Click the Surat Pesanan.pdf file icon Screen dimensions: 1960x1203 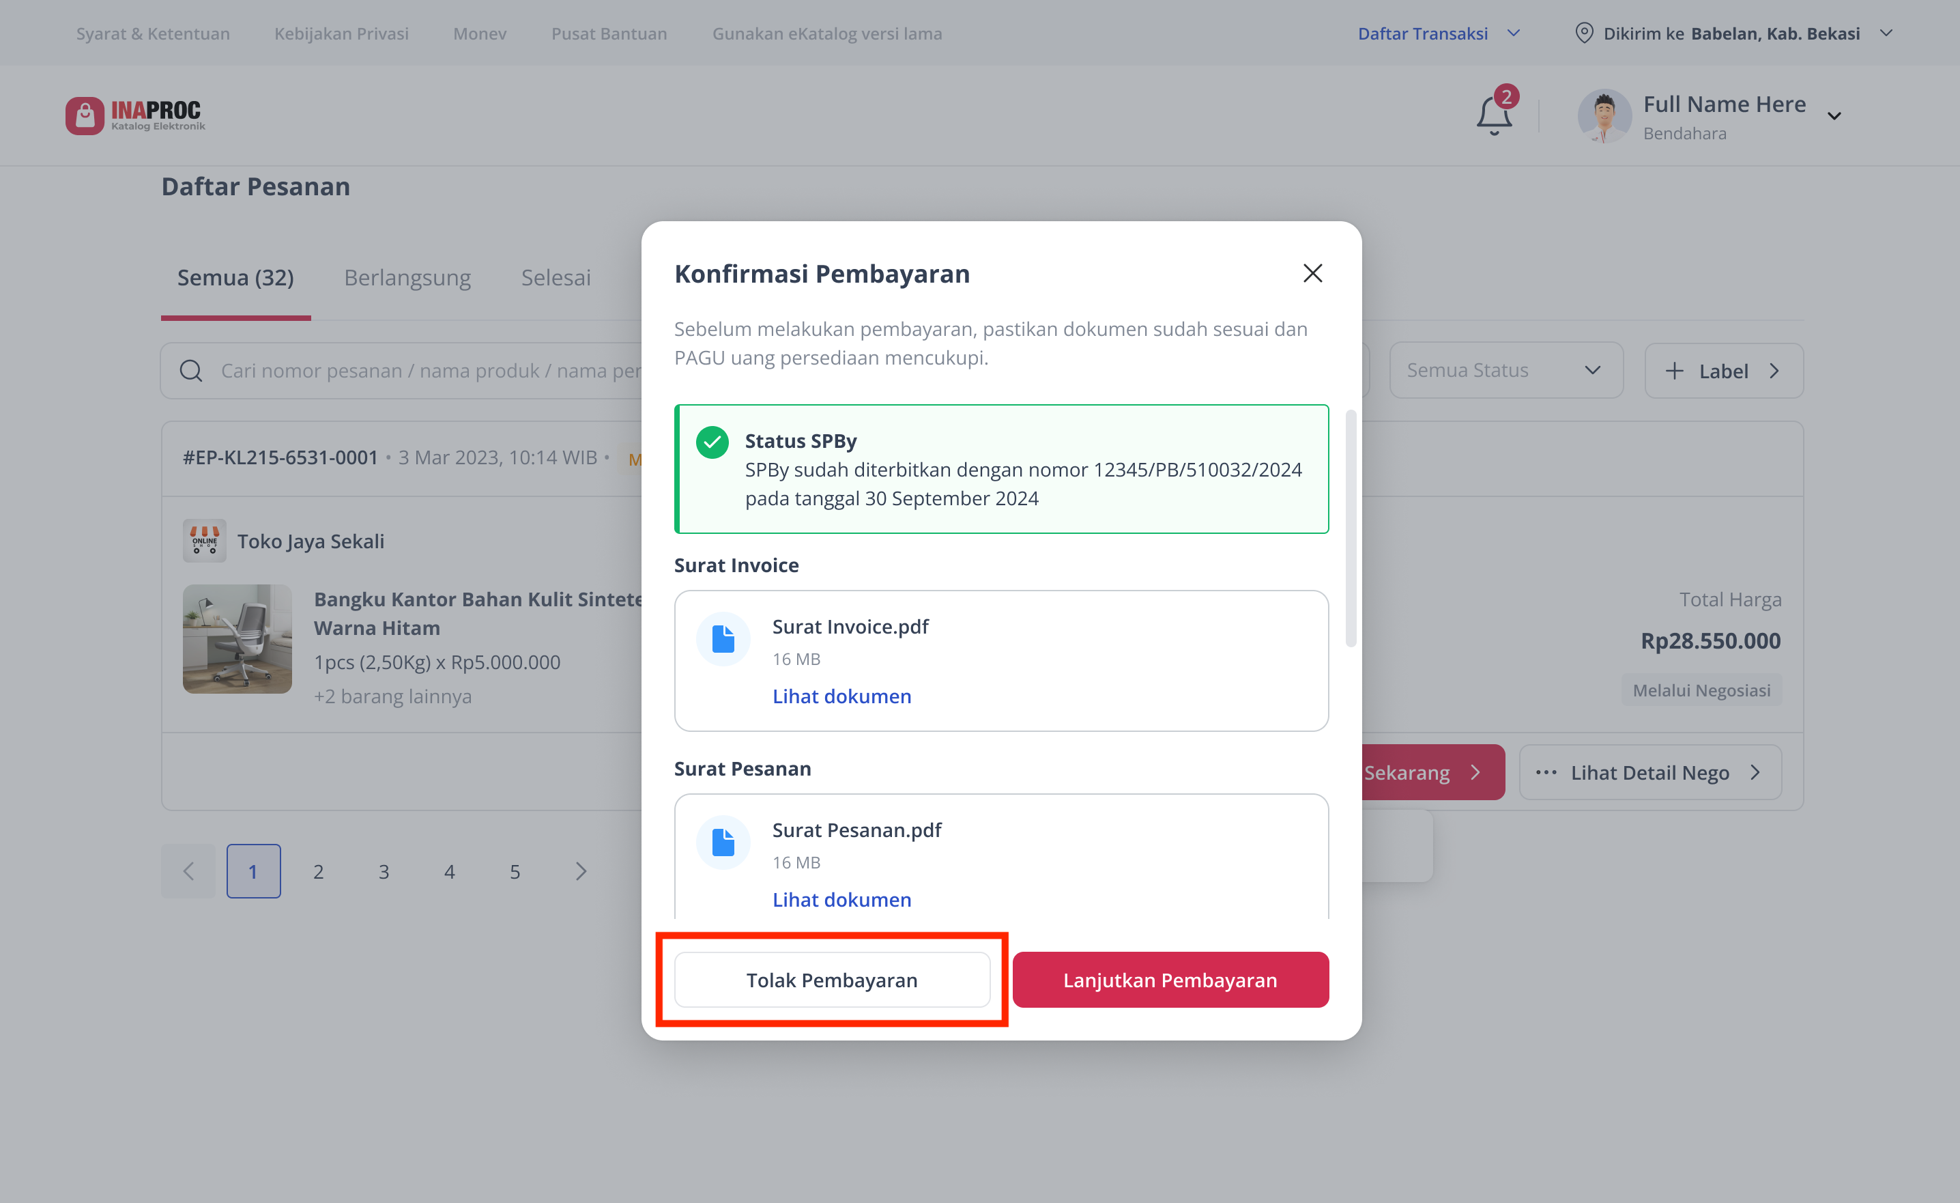tap(723, 843)
